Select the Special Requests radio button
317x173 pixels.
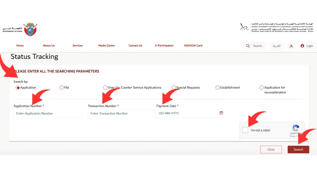174,87
